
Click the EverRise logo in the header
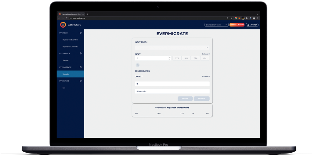click(x=63, y=25)
